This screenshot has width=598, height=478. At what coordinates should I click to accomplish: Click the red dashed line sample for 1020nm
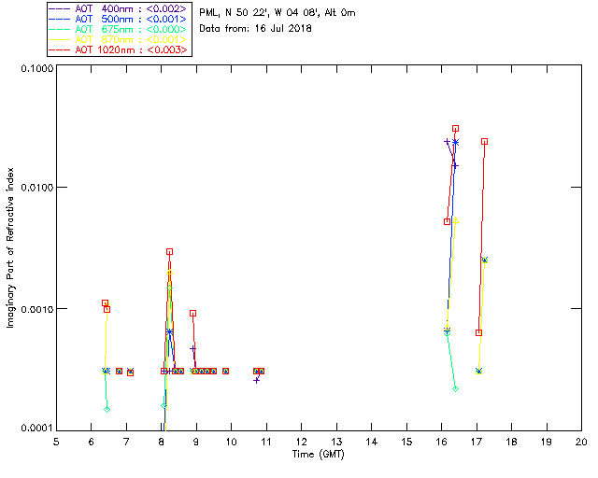pos(60,49)
